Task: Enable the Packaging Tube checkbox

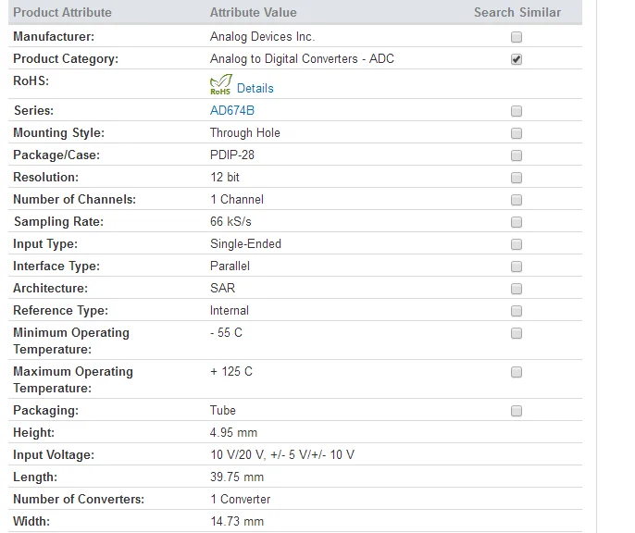Action: click(517, 411)
